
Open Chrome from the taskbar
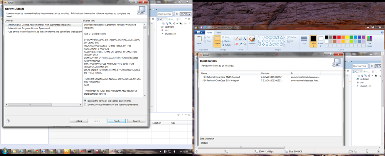click(x=37, y=151)
